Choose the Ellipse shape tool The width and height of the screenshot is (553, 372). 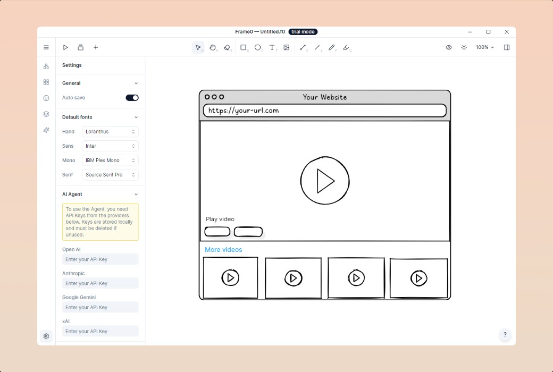point(258,47)
